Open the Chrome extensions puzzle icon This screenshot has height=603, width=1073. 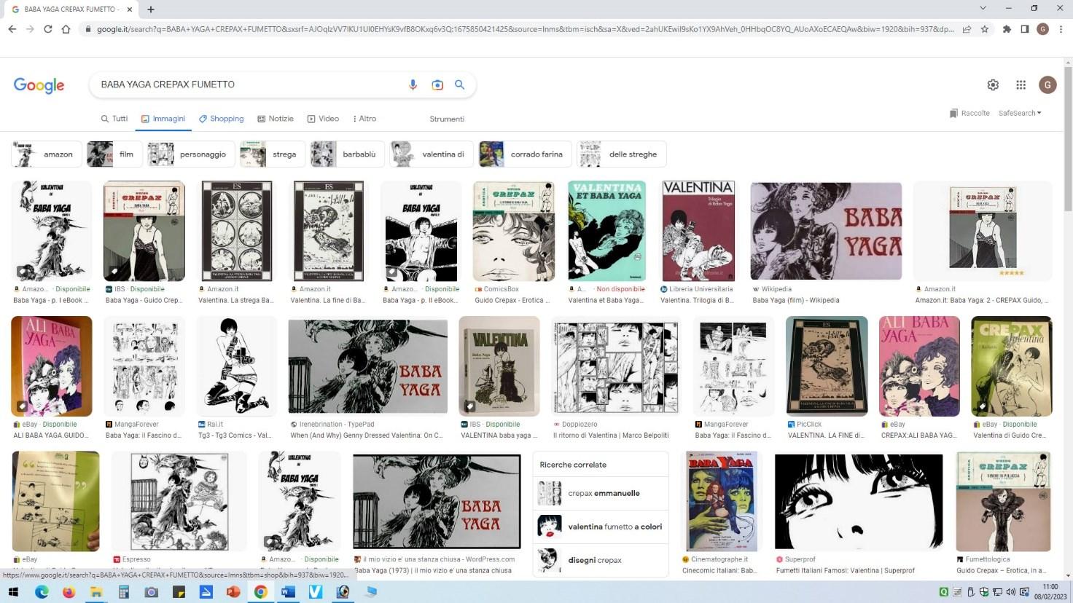pyautogui.click(x=1007, y=29)
